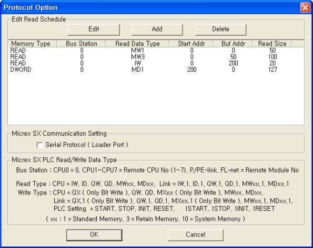This screenshot has height=248, width=313.
Task: Delete the selected schedule entry
Action: 220,29
